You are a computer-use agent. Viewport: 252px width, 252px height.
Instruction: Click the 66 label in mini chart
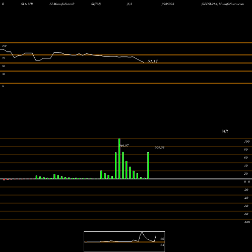[162, 239]
